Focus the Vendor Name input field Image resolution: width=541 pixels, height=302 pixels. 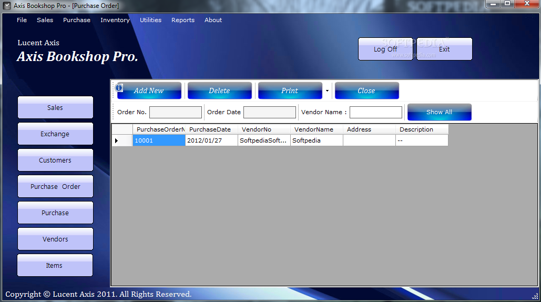[376, 112]
